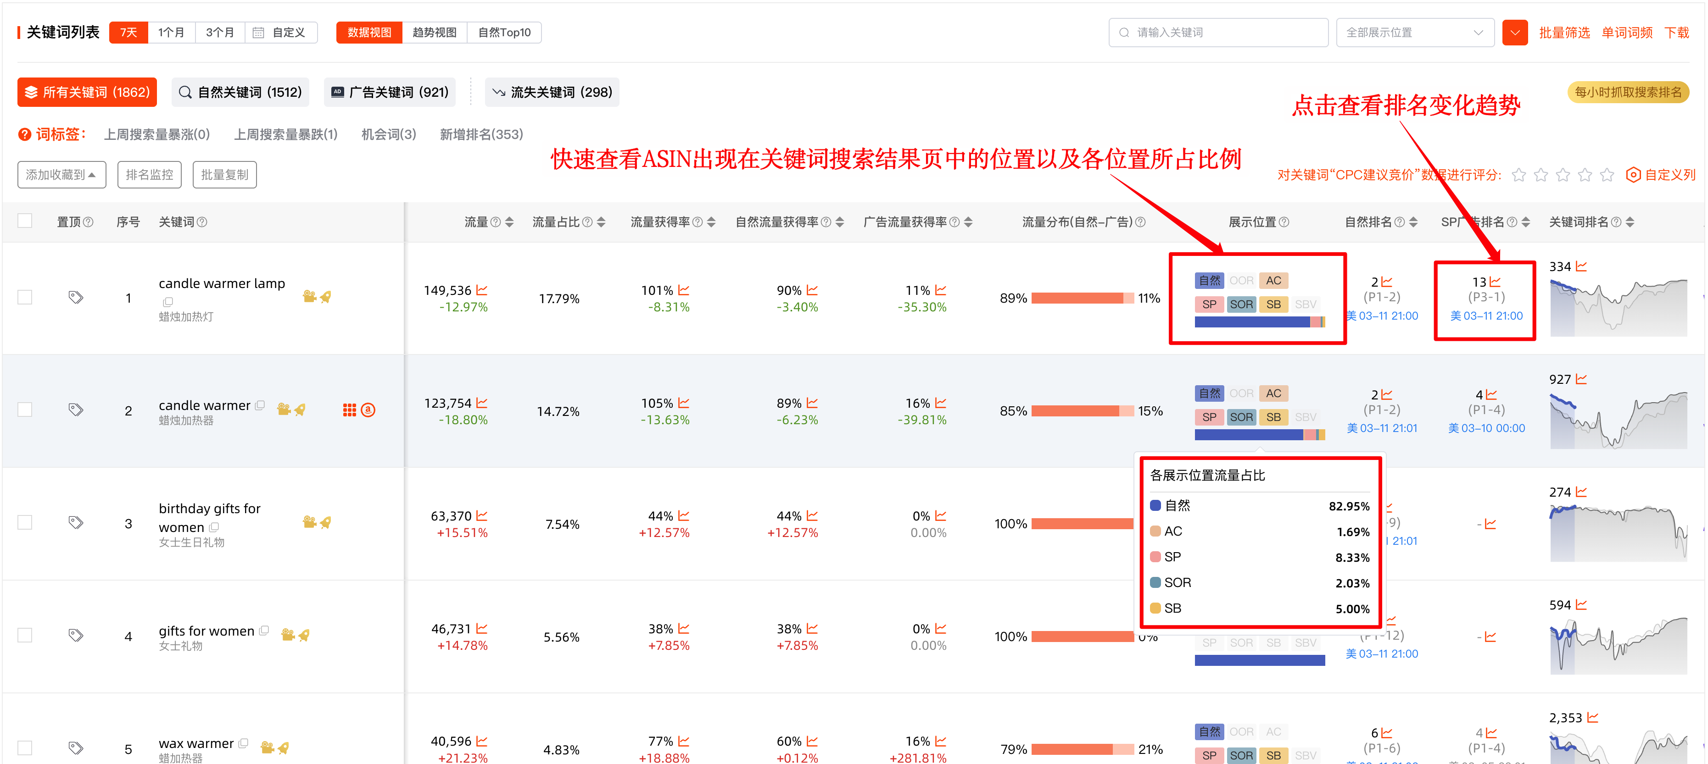The height and width of the screenshot is (764, 1708).
Task: Click the 排名监控 button
Action: pos(149,174)
